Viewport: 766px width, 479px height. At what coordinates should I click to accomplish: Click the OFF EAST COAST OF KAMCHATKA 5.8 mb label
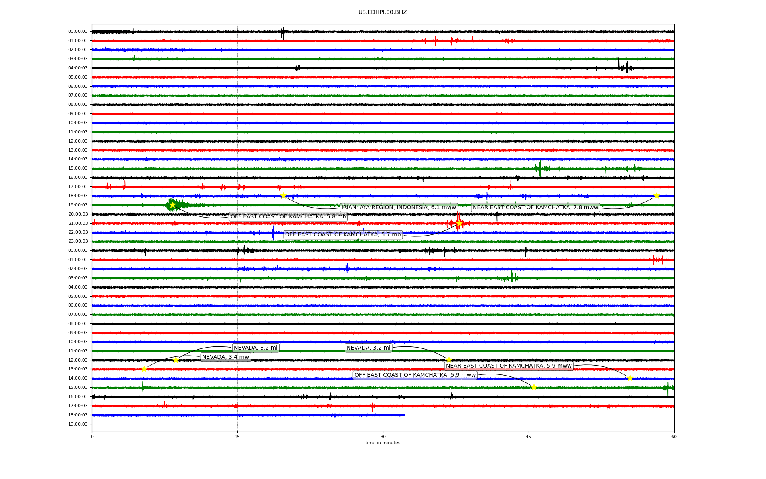click(x=288, y=217)
